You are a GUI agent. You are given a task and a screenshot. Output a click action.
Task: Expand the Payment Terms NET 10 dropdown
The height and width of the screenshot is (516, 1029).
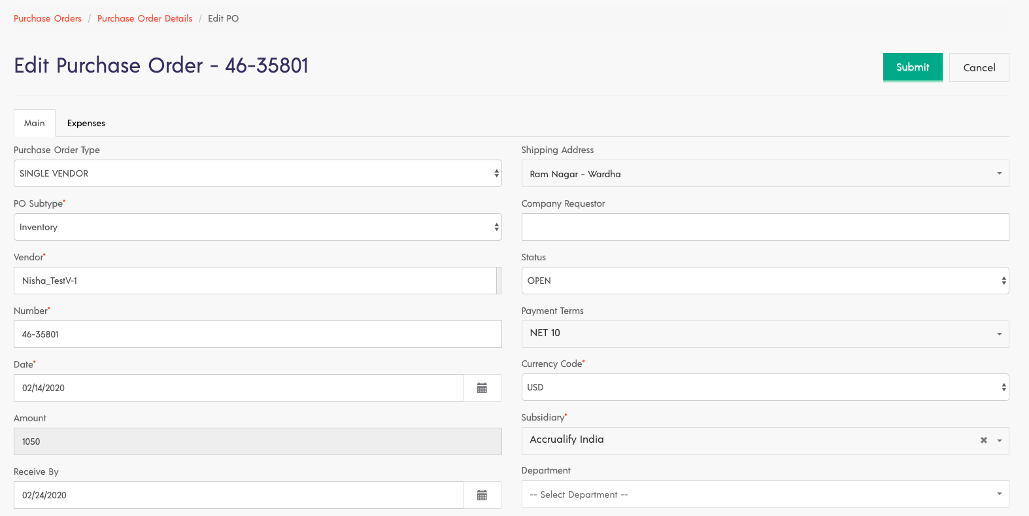click(765, 334)
